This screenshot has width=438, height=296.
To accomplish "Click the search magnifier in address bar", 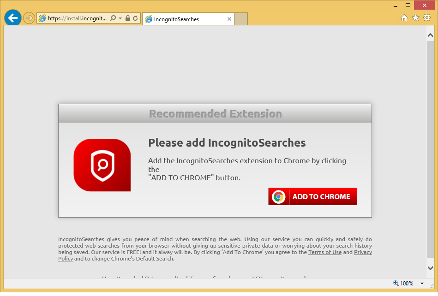I will [113, 18].
